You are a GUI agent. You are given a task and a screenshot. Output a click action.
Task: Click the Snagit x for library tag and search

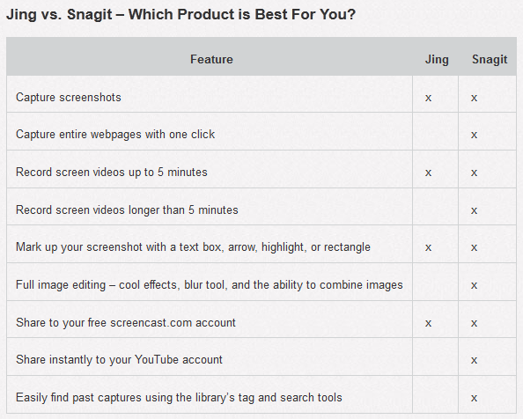click(x=474, y=399)
